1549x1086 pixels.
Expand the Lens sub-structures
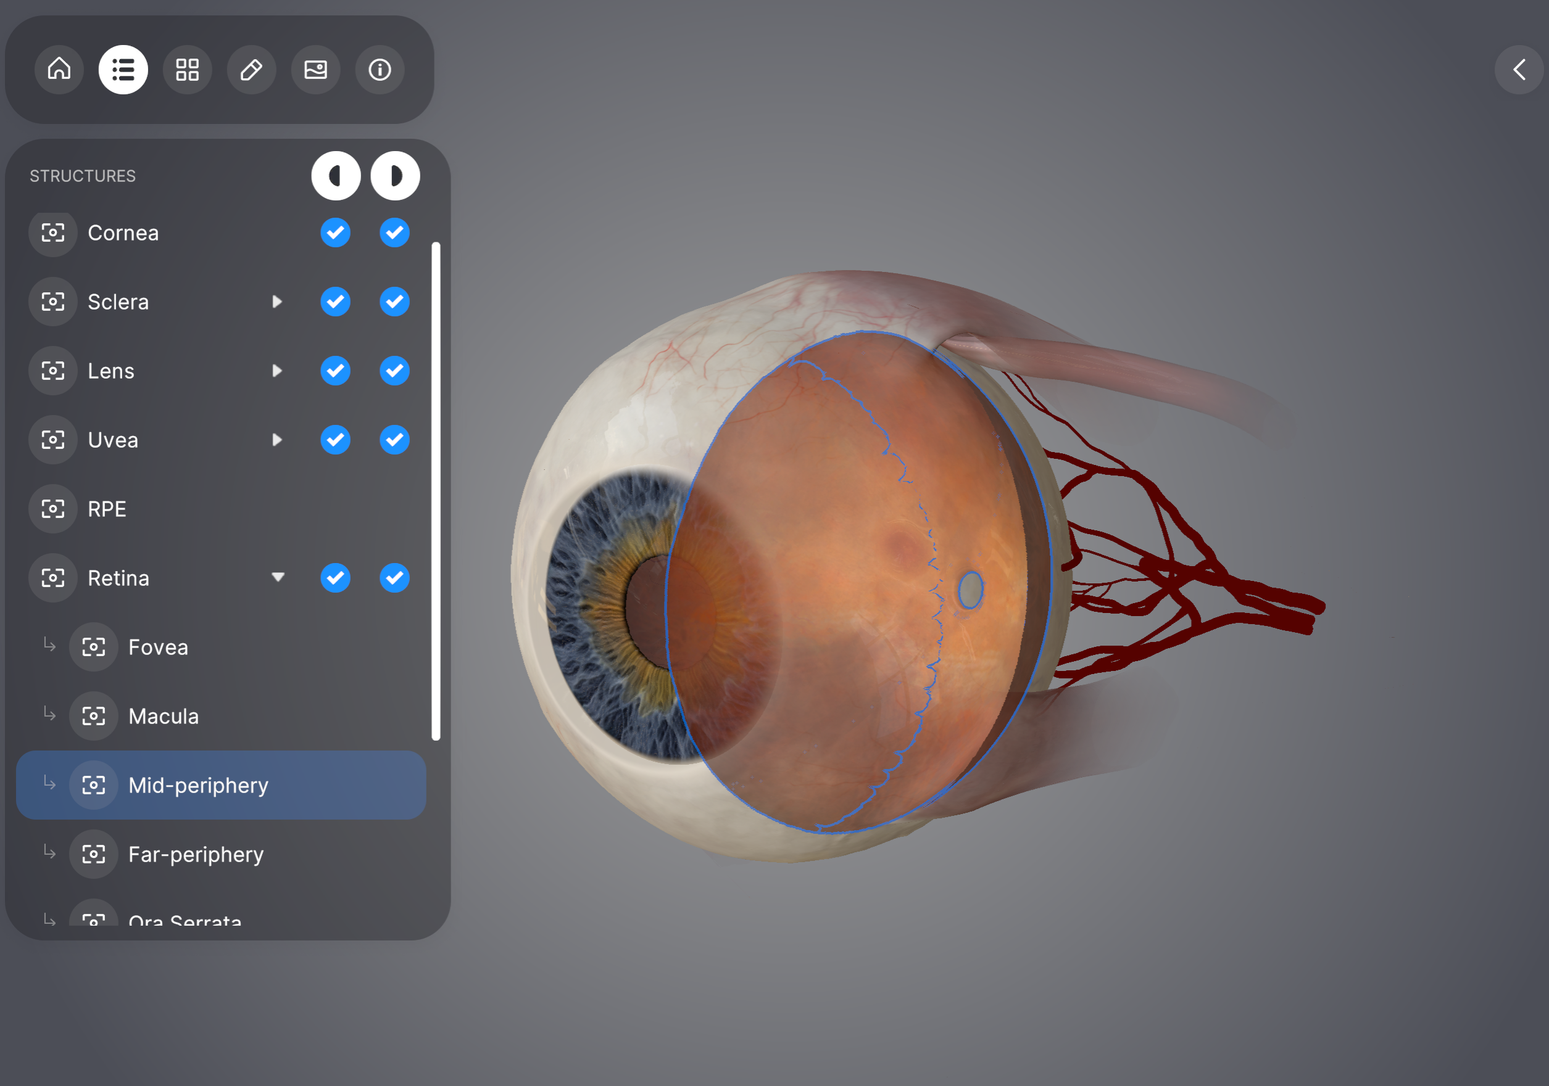coord(276,371)
